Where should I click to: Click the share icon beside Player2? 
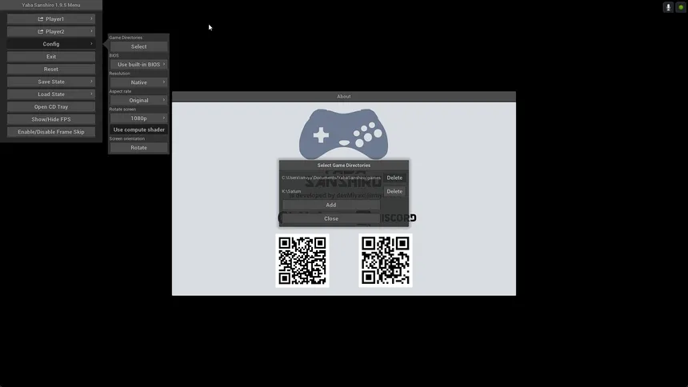coord(40,32)
